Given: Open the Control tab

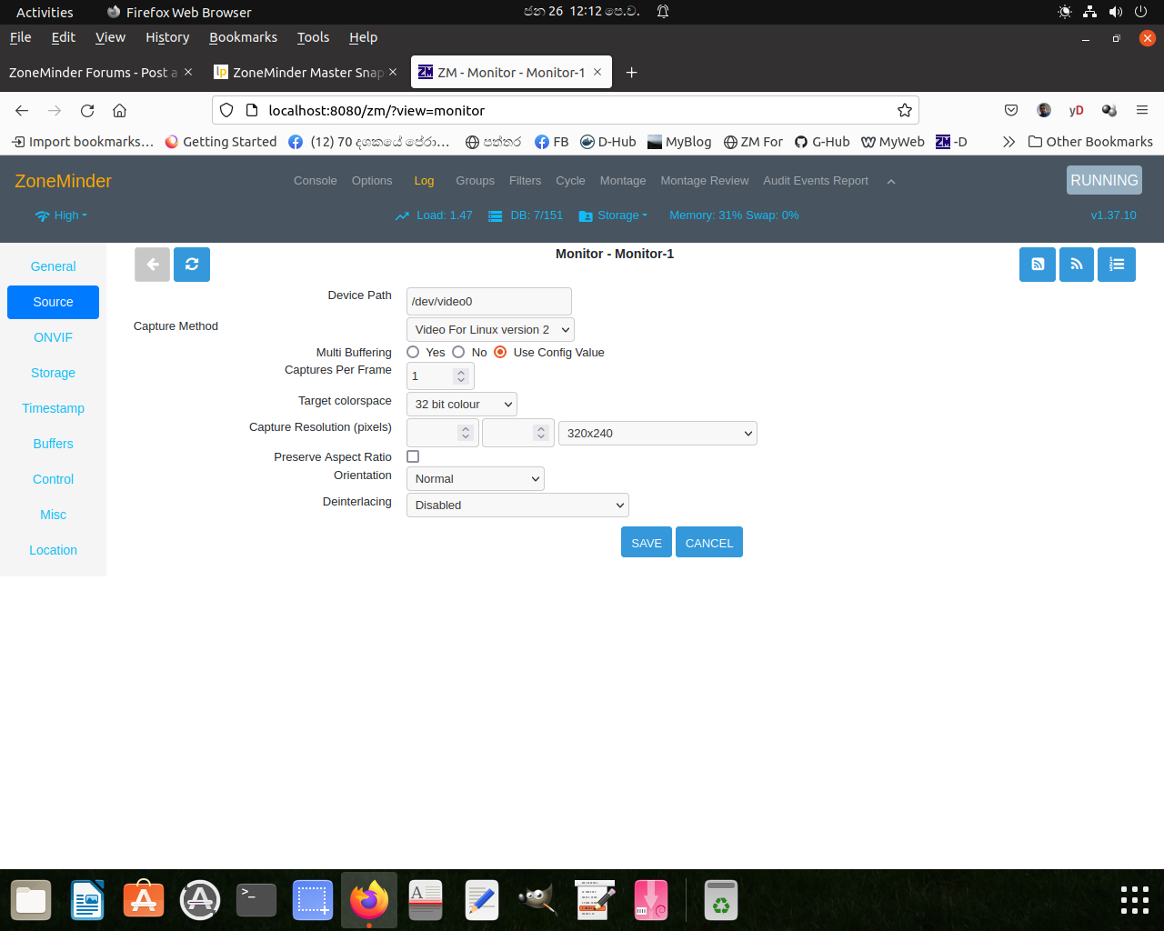Looking at the screenshot, I should tap(53, 479).
